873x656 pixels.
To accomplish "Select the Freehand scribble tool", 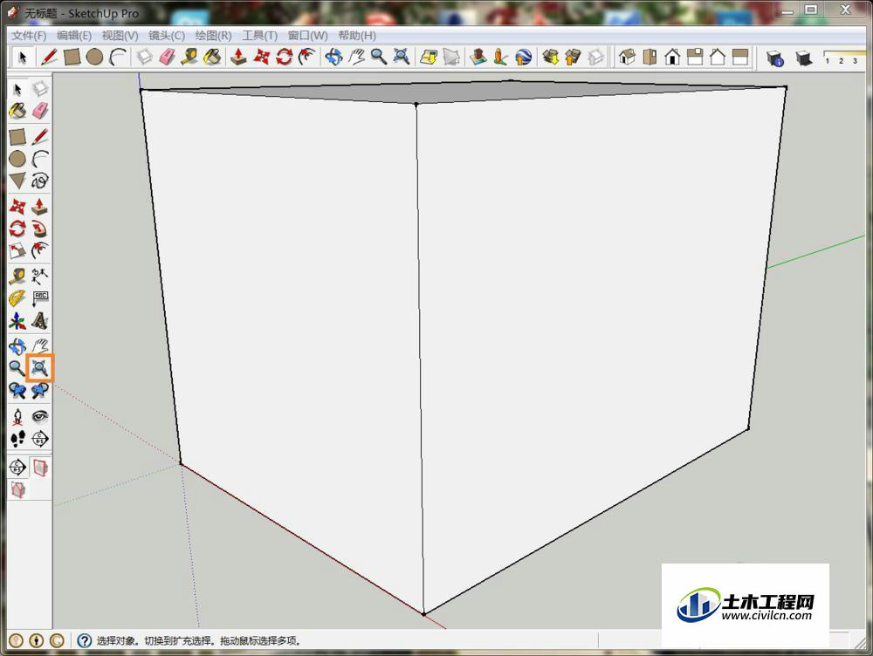I will [39, 181].
